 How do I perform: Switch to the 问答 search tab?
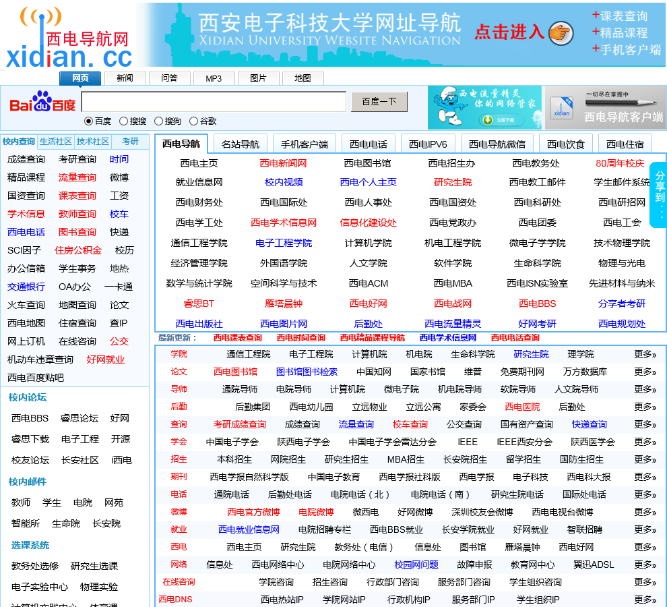(x=169, y=78)
